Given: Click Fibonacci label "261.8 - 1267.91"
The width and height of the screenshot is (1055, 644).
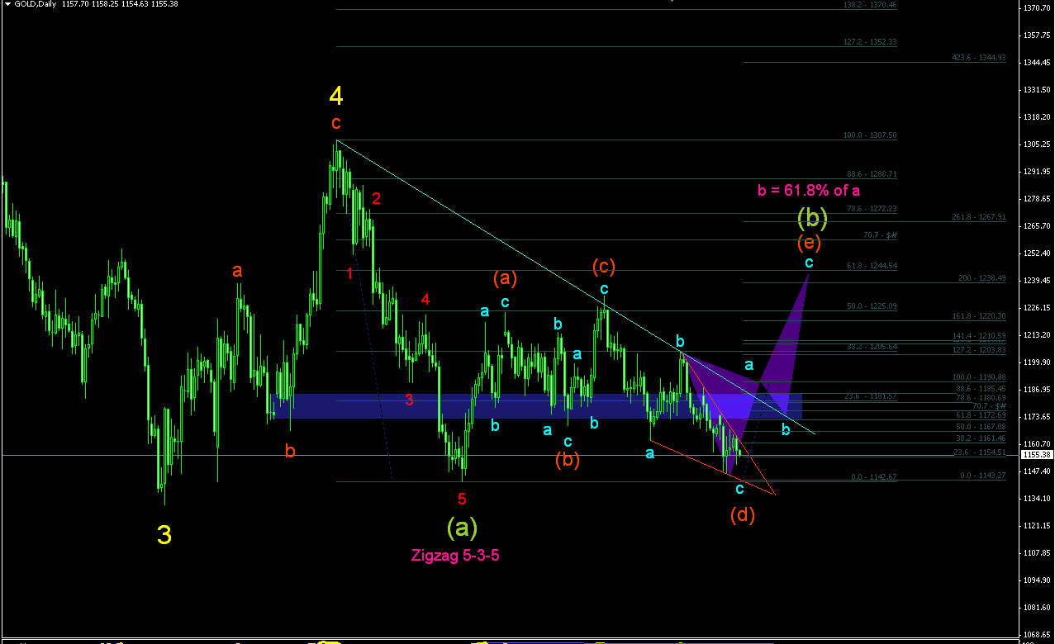Looking at the screenshot, I should pyautogui.click(x=979, y=217).
